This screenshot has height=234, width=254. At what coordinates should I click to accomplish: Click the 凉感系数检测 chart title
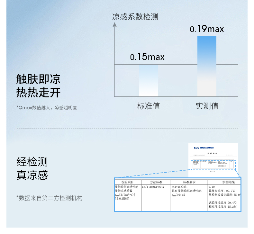click(135, 17)
